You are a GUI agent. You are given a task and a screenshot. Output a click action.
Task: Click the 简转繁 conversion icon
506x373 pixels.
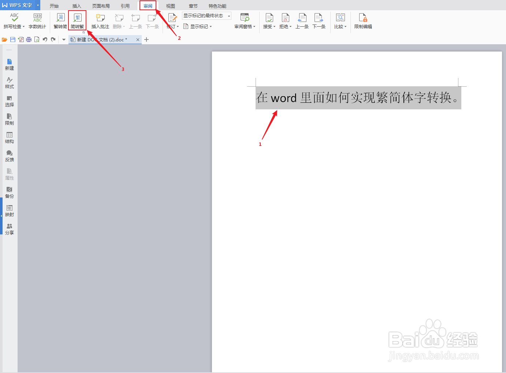pos(77,17)
